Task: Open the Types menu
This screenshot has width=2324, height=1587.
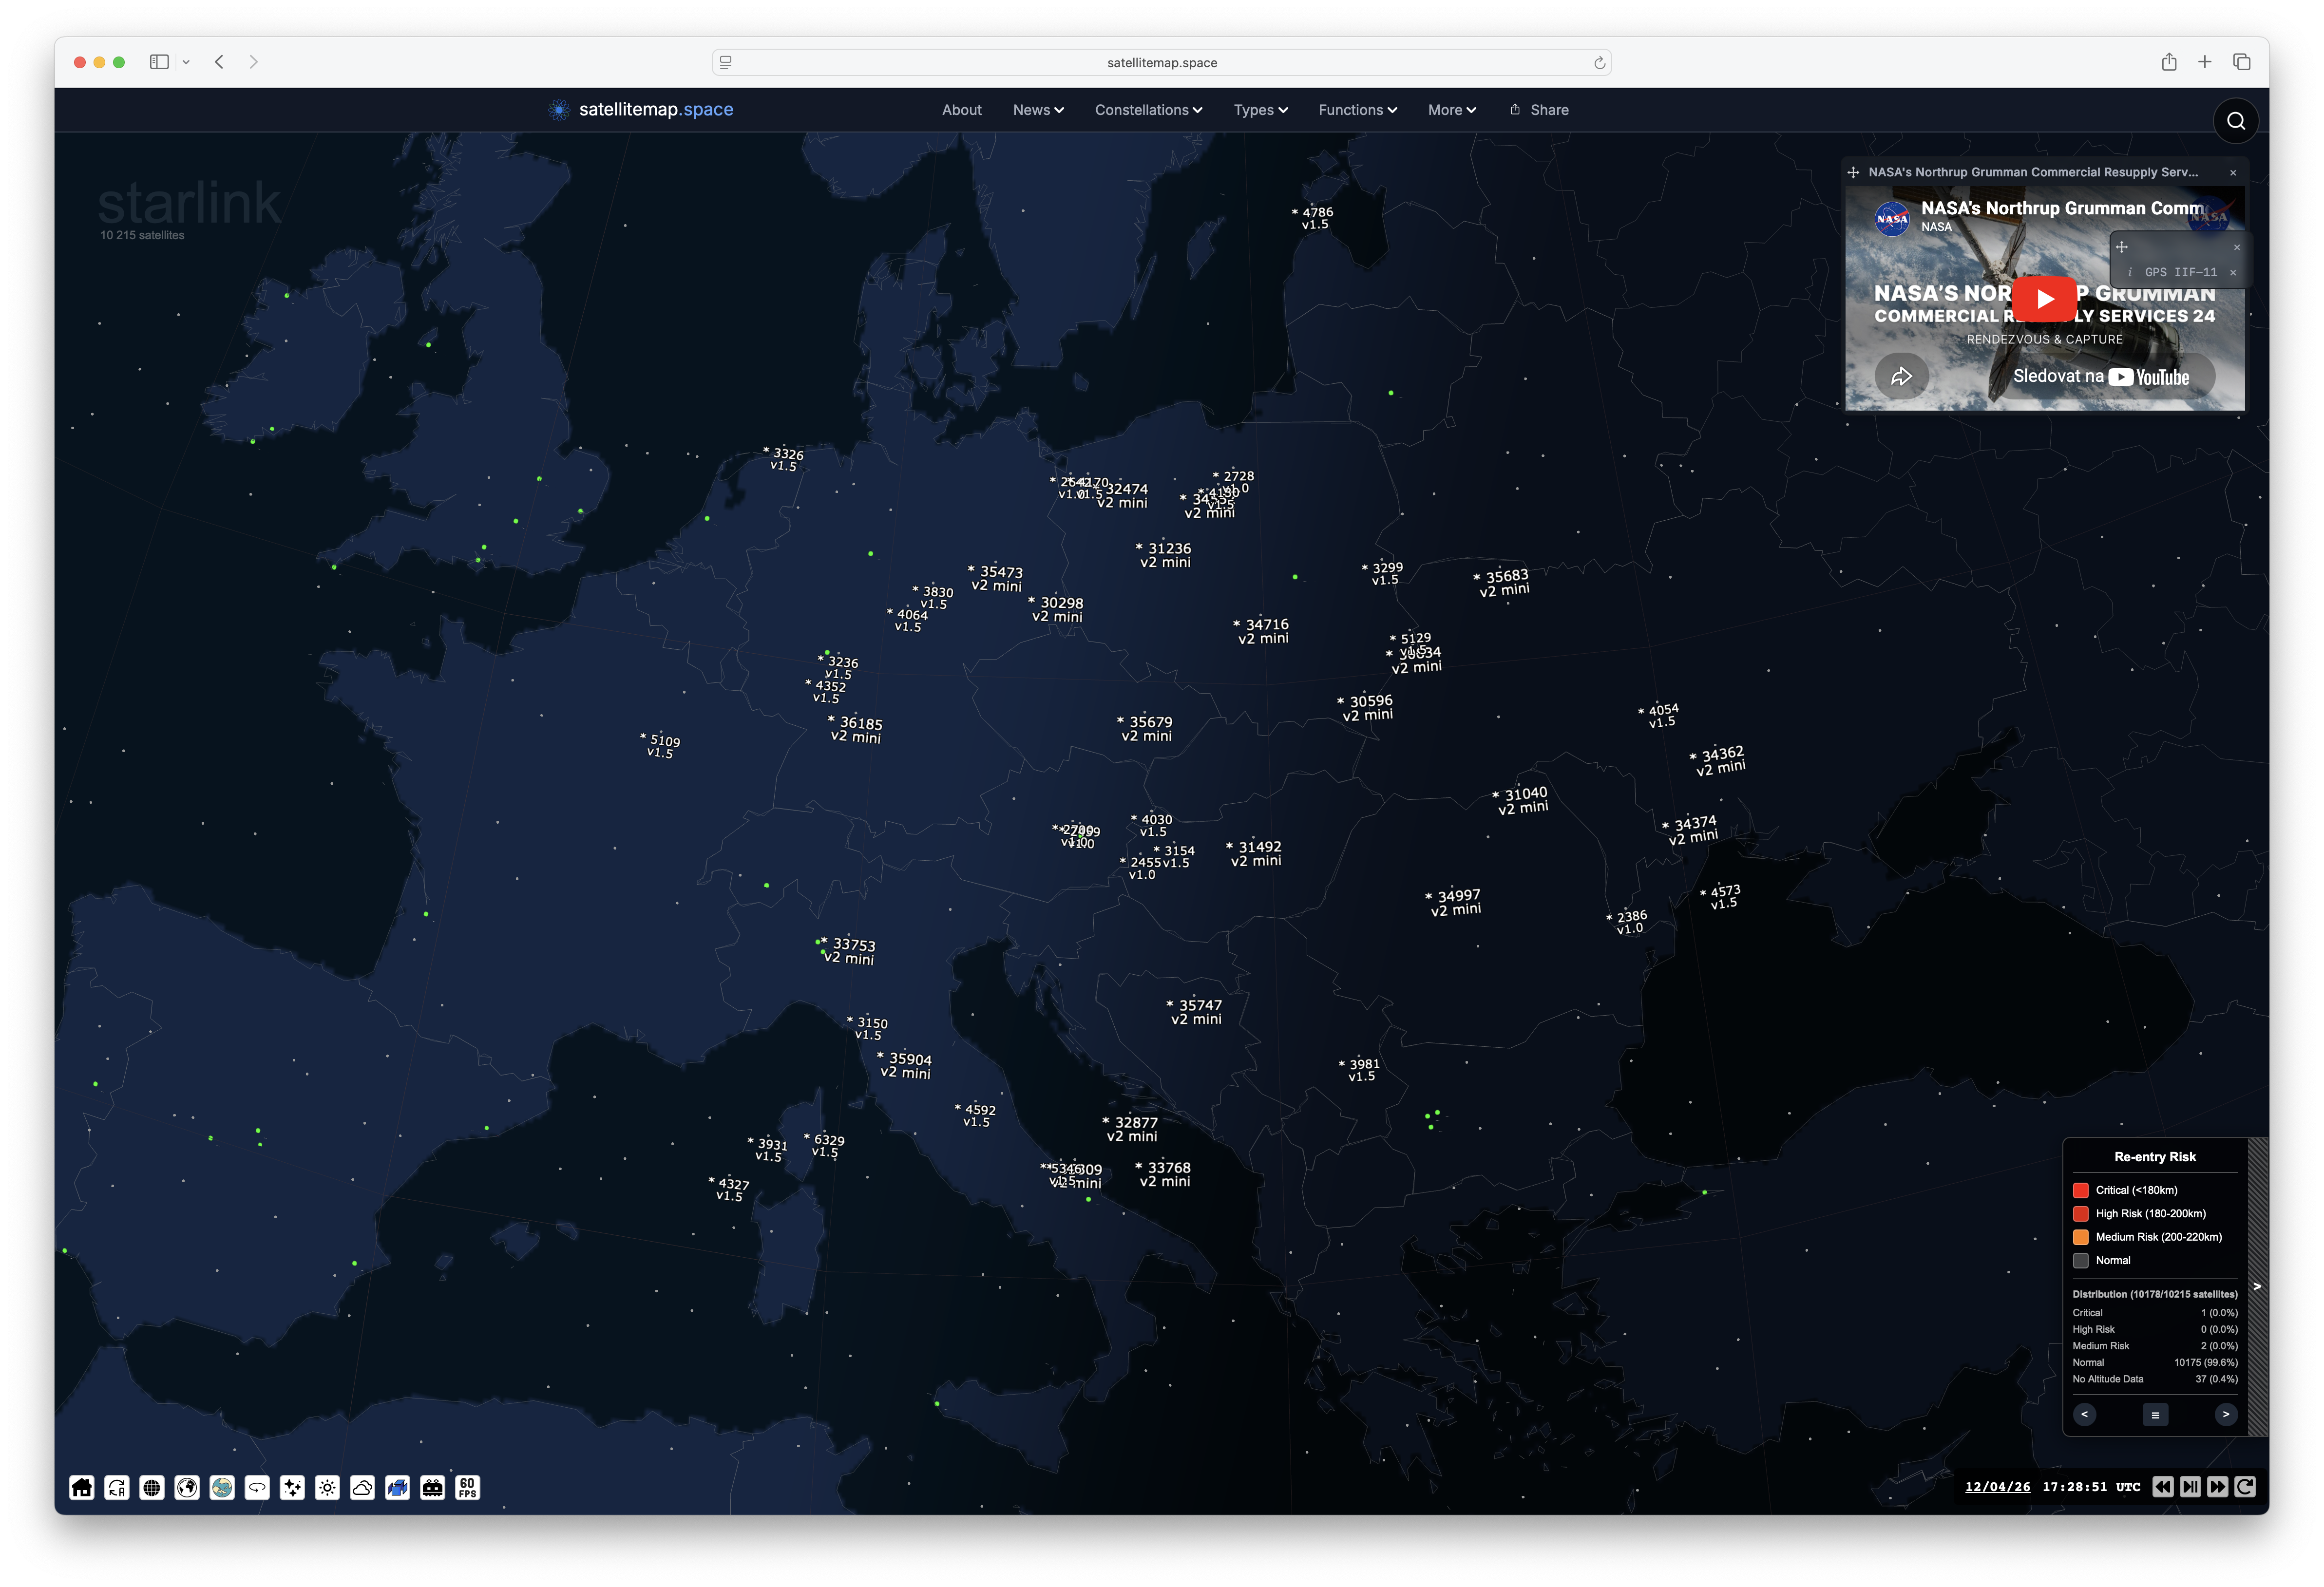Action: click(1260, 110)
